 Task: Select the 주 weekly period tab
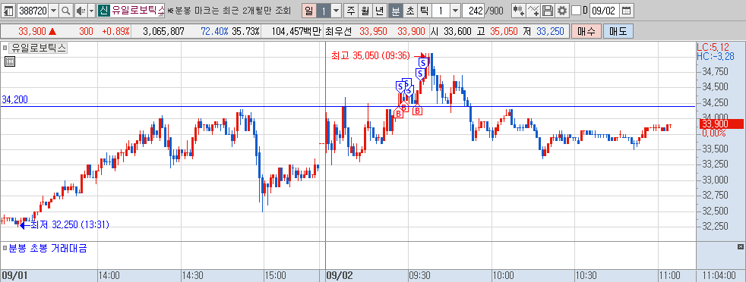tap(351, 10)
